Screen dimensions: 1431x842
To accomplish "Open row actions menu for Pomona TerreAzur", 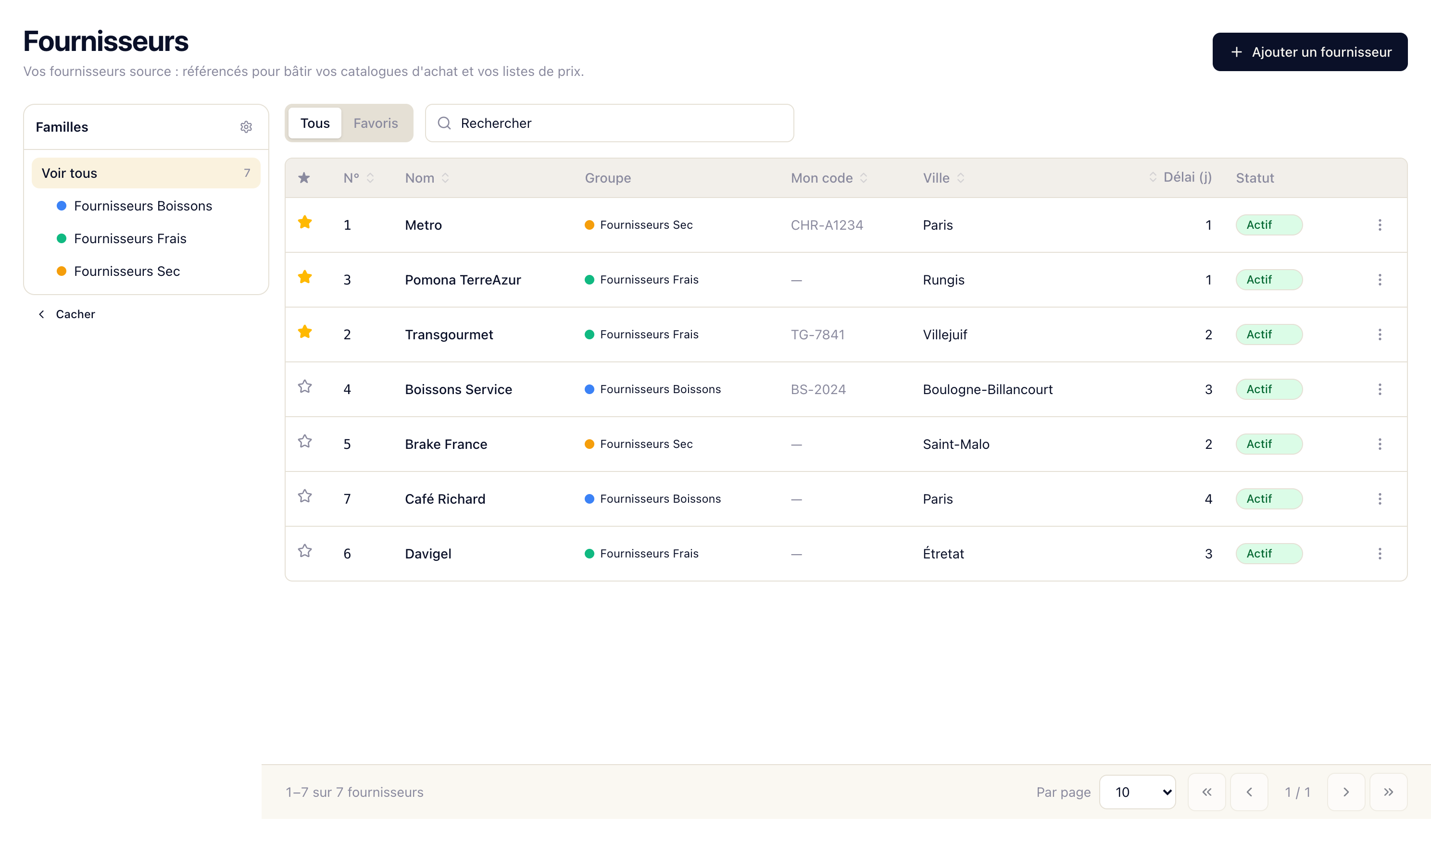I will (1380, 280).
